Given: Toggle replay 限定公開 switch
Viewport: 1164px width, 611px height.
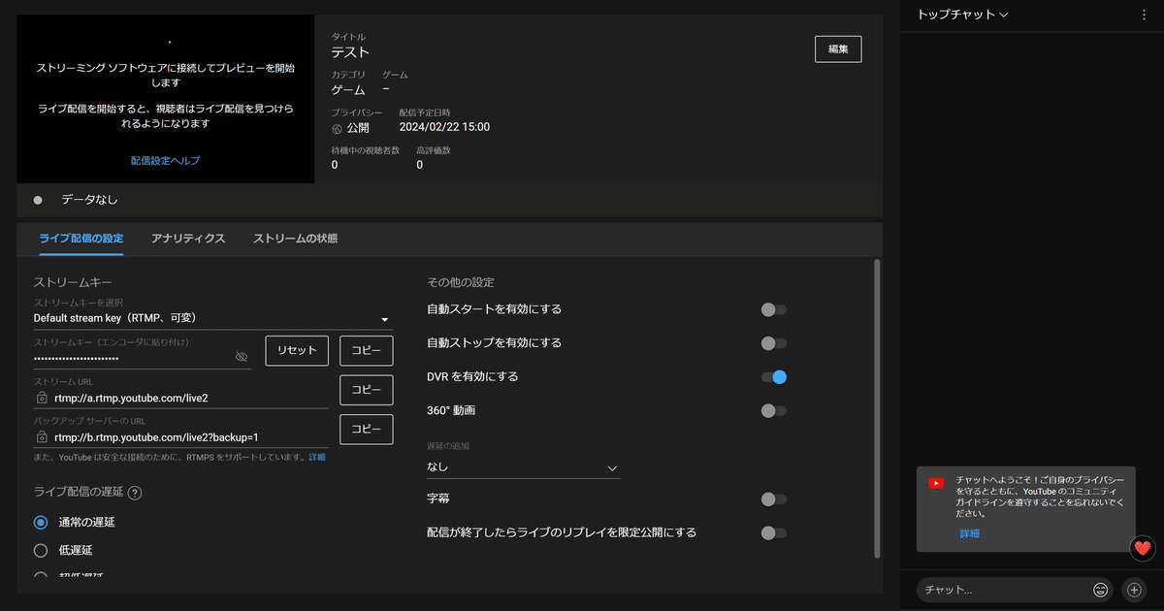Looking at the screenshot, I should tap(773, 532).
